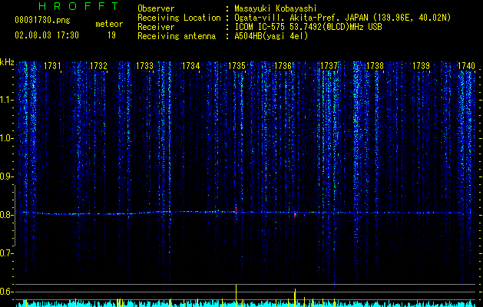
Task: Click the Observer label
Action: pyautogui.click(x=156, y=8)
